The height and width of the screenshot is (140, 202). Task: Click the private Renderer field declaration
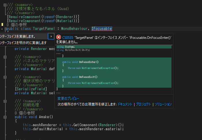tap(35, 49)
